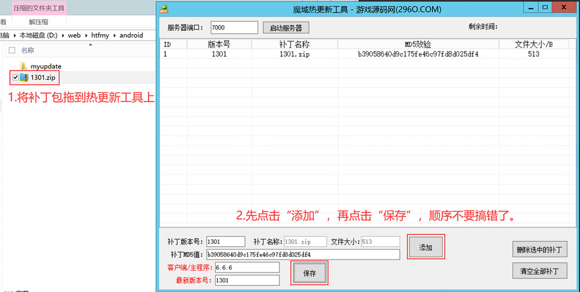Click the APK app icon in title bar
Viewport: 580px width, 292px height.
click(164, 9)
